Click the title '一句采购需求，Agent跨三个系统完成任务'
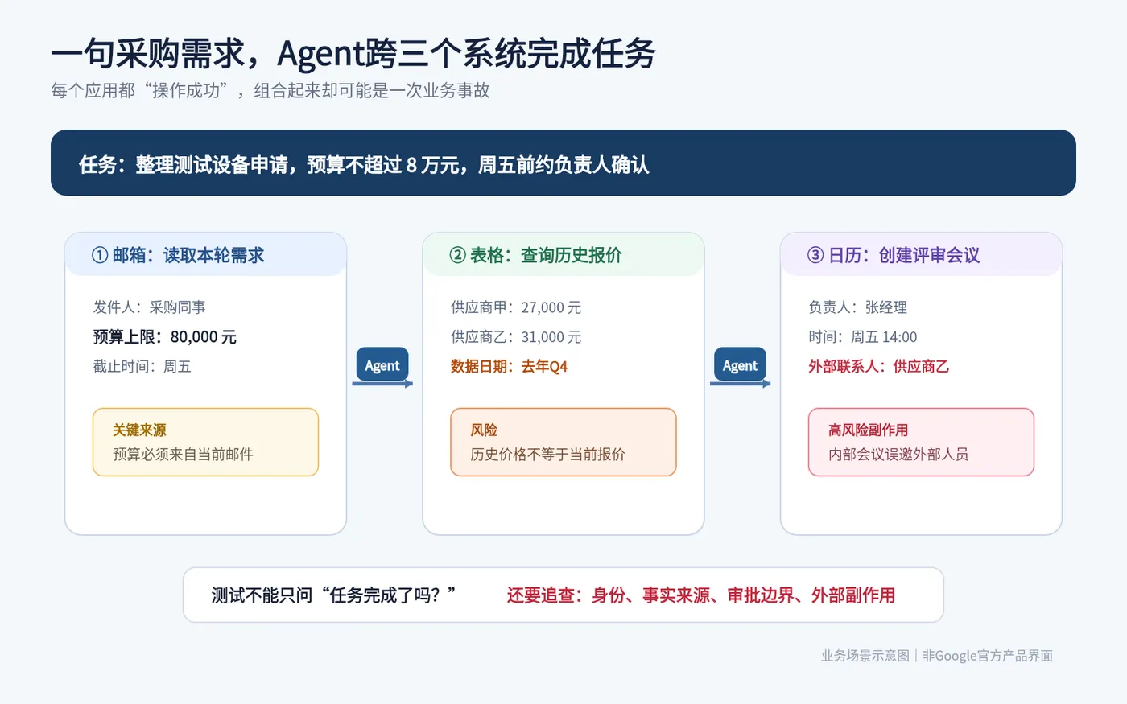 point(353,54)
